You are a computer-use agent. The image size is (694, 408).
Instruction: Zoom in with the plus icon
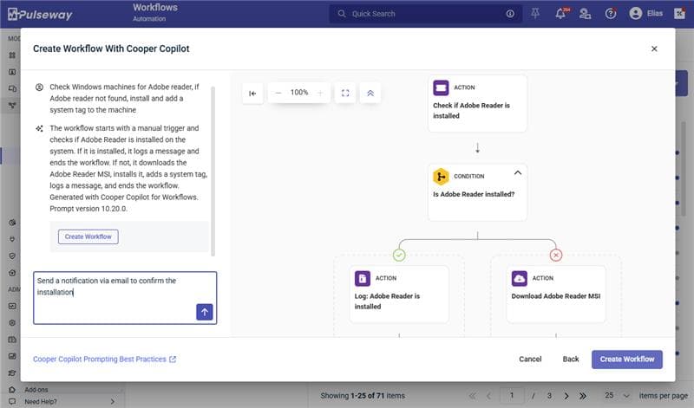[320, 93]
